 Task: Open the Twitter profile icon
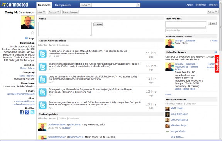(x=32, y=112)
